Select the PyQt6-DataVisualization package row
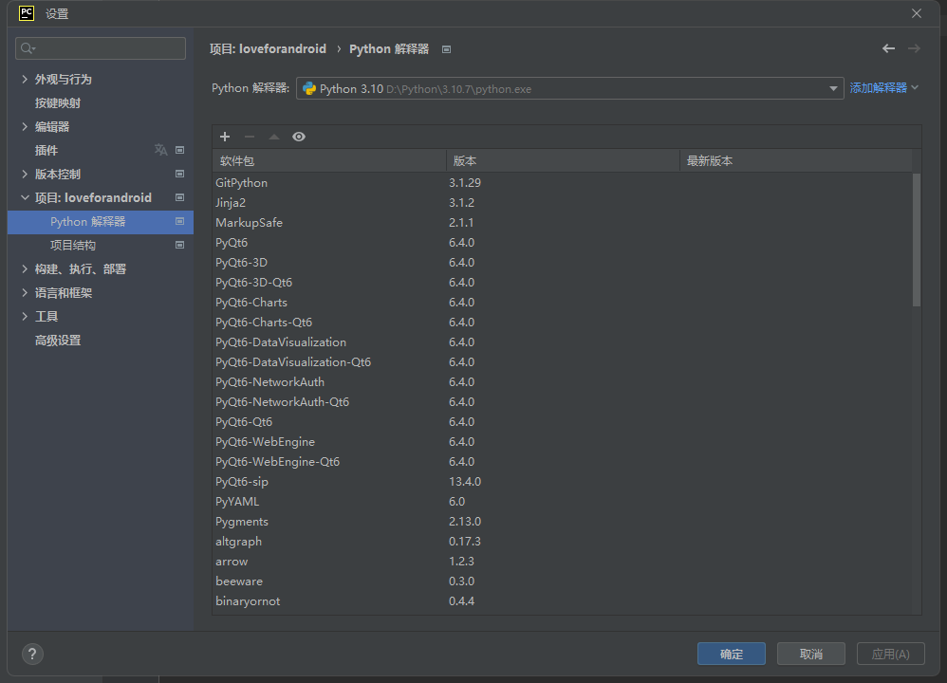Image resolution: width=947 pixels, height=683 pixels. (563, 341)
